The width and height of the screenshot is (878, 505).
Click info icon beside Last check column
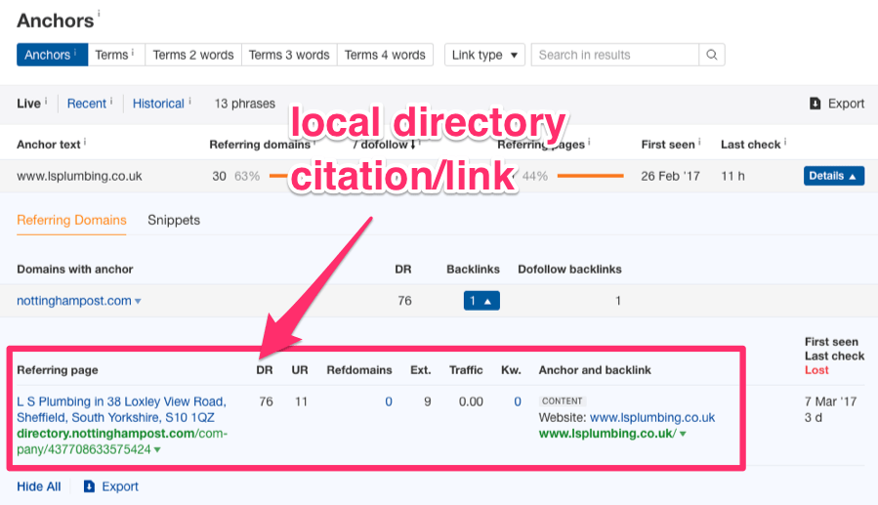[783, 143]
